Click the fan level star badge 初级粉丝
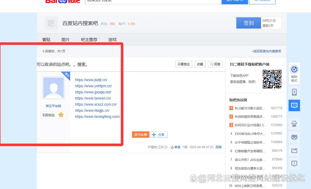 (53, 115)
